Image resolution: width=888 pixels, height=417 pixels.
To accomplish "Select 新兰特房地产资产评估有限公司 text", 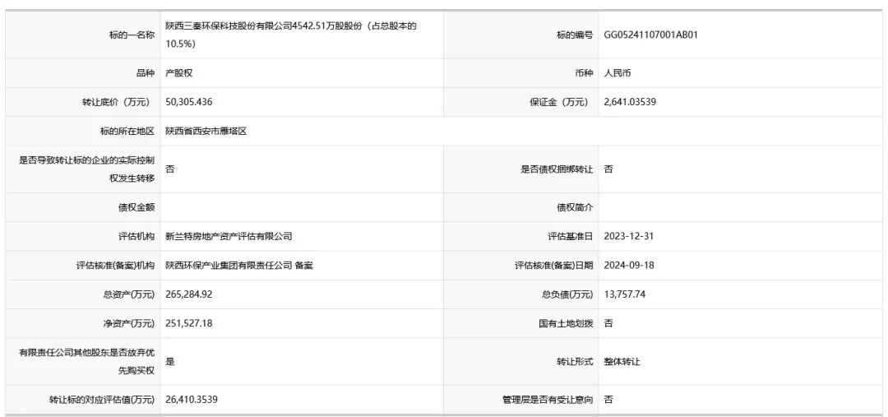I will pos(229,236).
